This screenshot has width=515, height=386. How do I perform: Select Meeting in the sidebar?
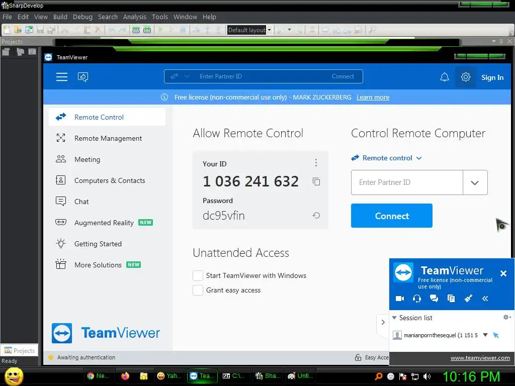pos(107,159)
